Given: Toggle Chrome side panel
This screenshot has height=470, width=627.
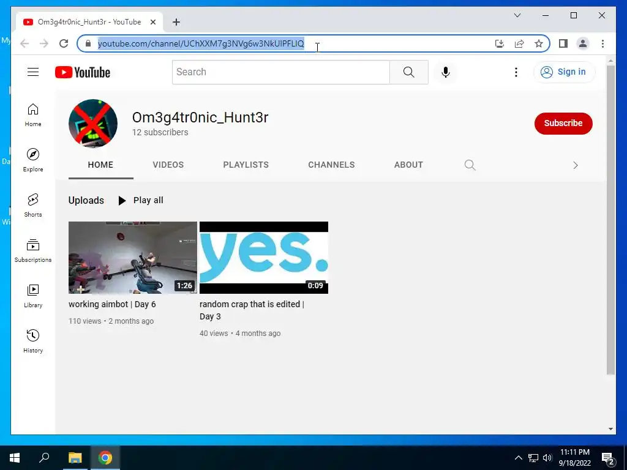Looking at the screenshot, I should (x=563, y=43).
